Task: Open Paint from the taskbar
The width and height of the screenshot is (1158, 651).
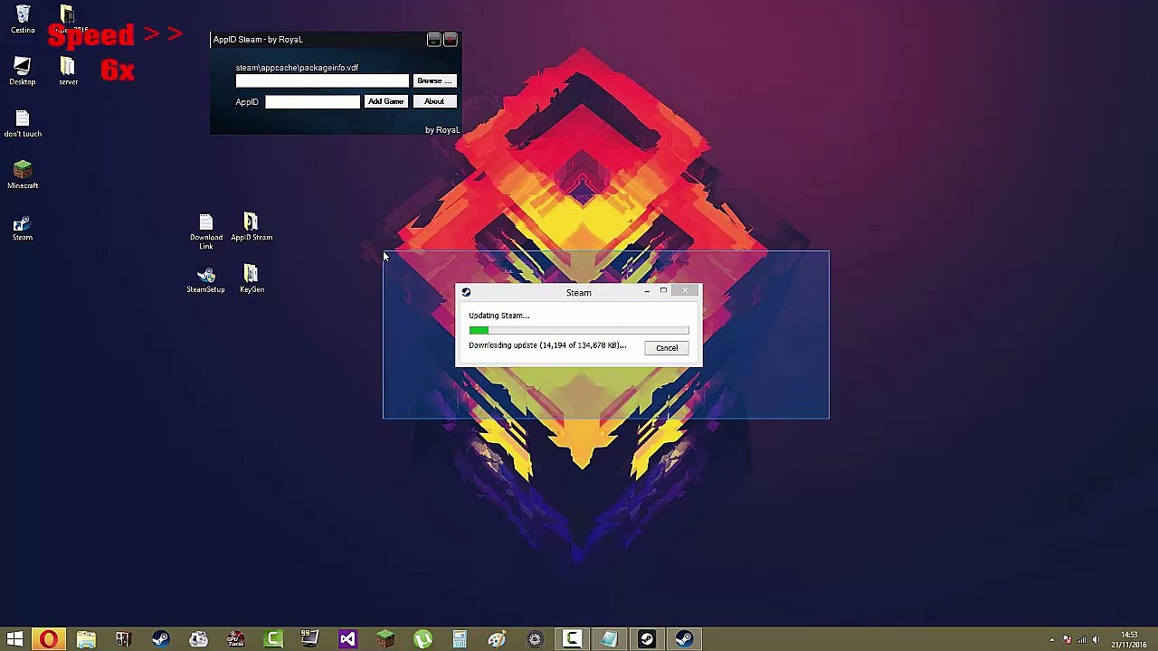Action: tap(497, 639)
